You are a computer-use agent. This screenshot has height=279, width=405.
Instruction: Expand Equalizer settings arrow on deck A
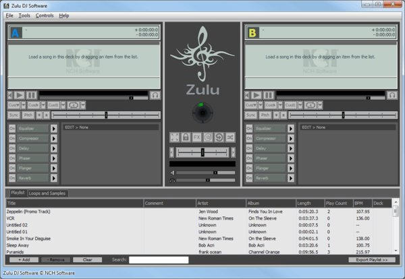54,129
